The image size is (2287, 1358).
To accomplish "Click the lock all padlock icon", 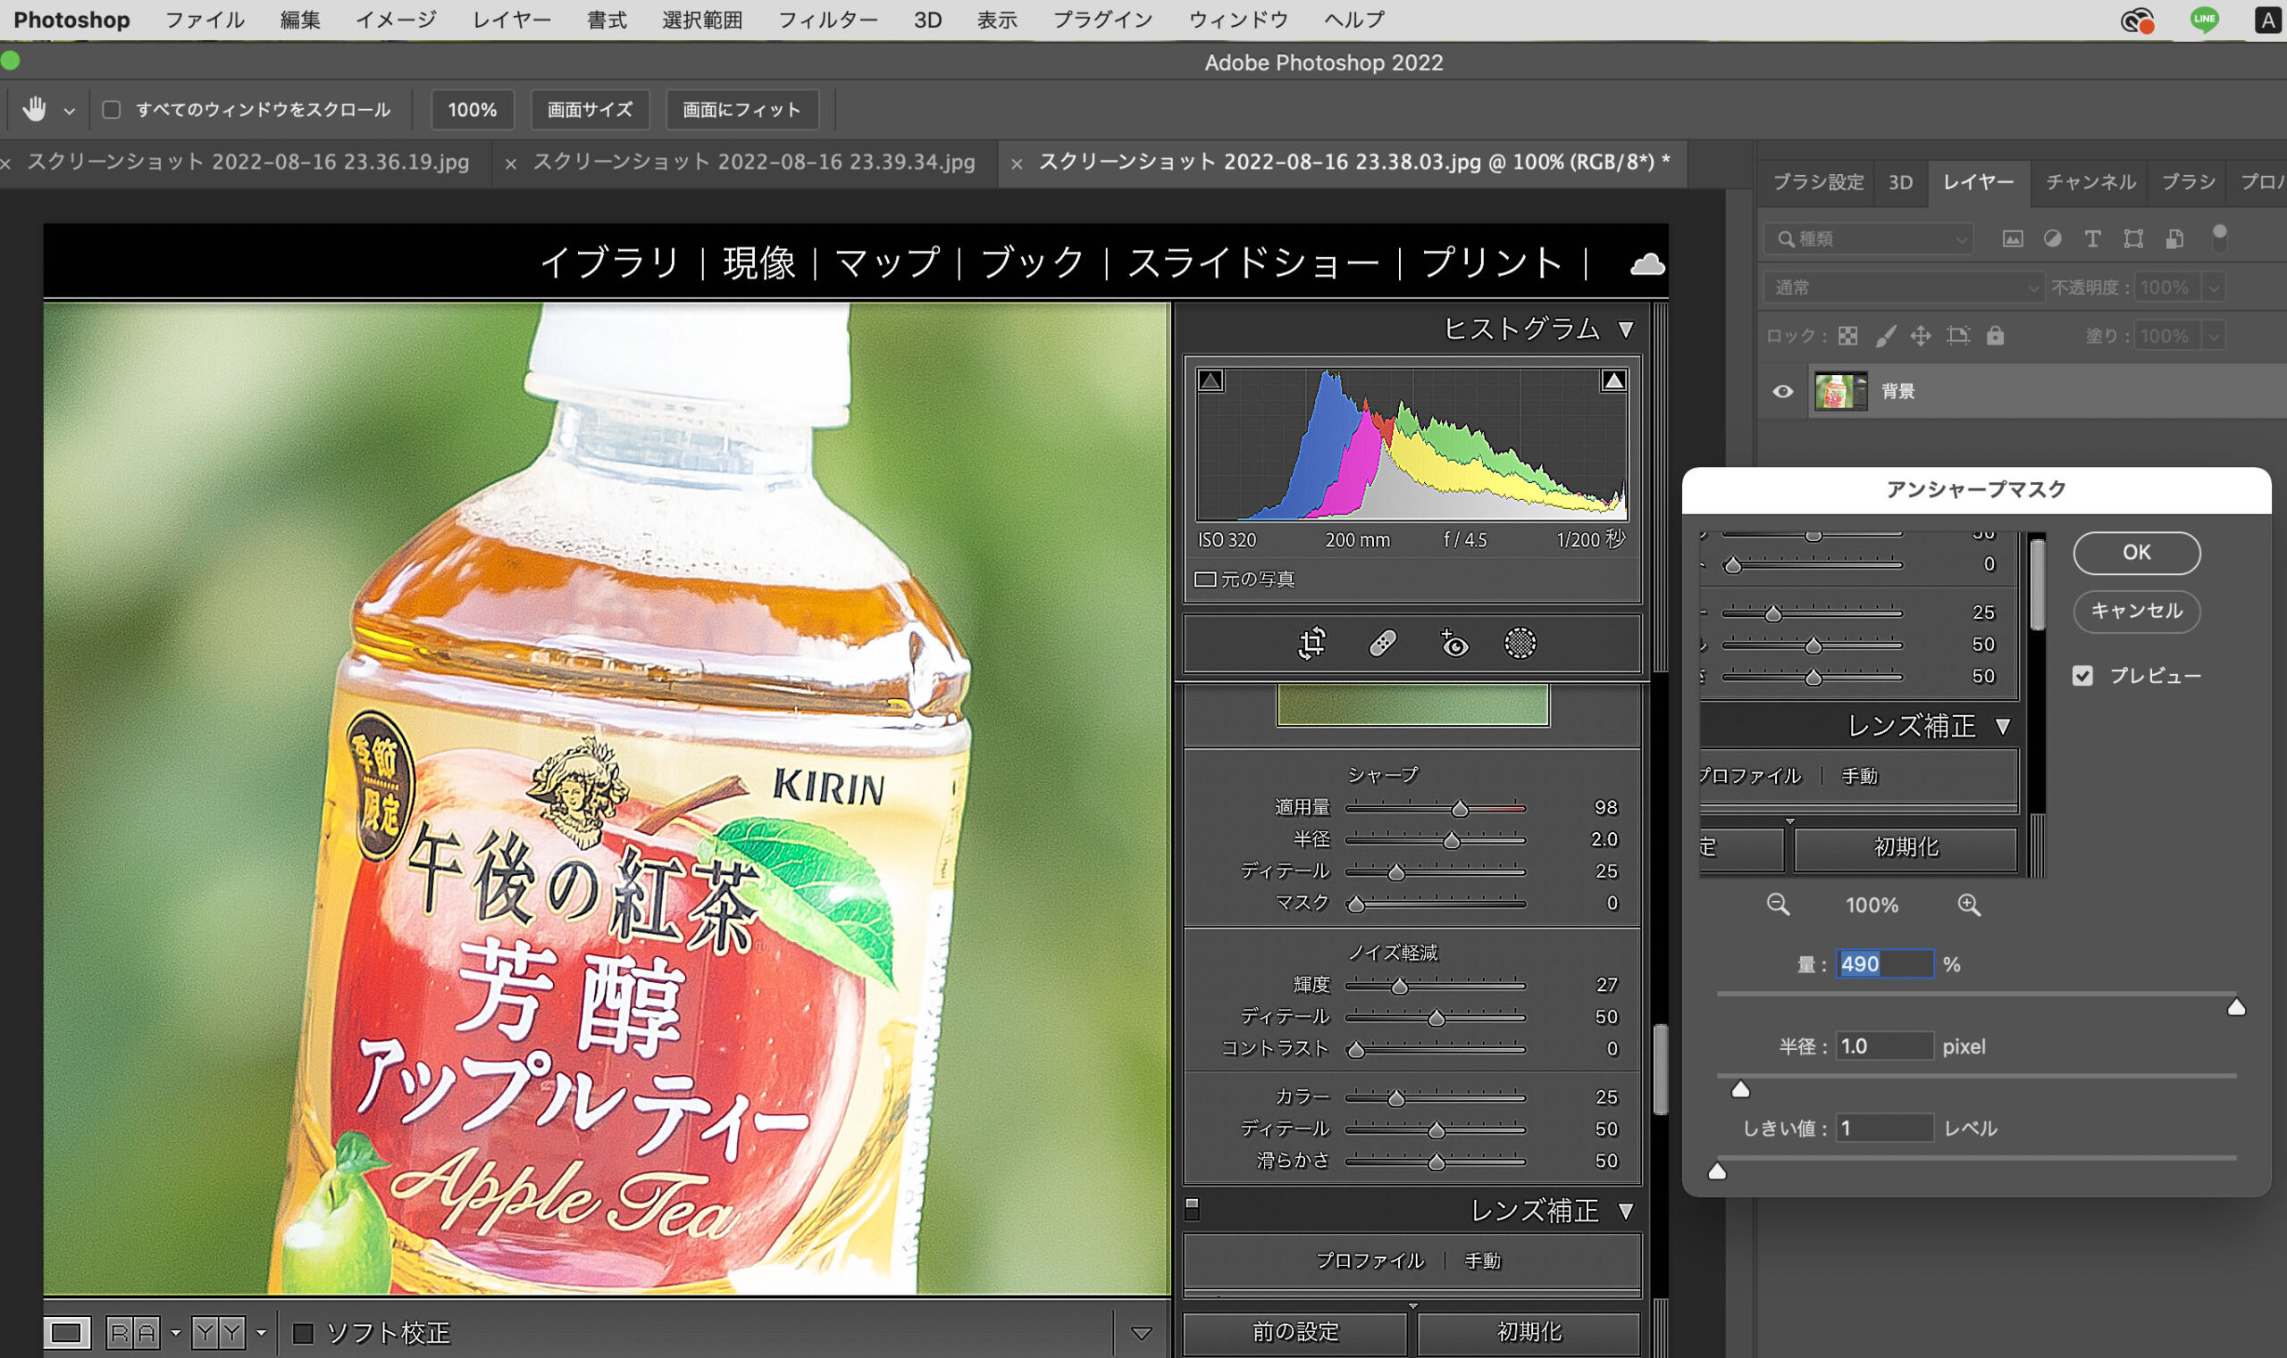I will coord(1995,336).
